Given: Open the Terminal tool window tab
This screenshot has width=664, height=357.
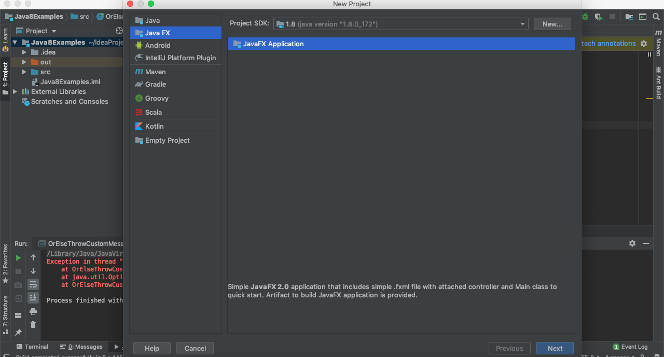Looking at the screenshot, I should click(32, 347).
